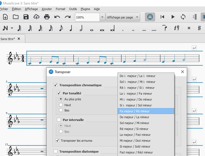This screenshot has height=156, width=205.
Task: Open the Affichage par page dropdown
Action: click(x=123, y=17)
